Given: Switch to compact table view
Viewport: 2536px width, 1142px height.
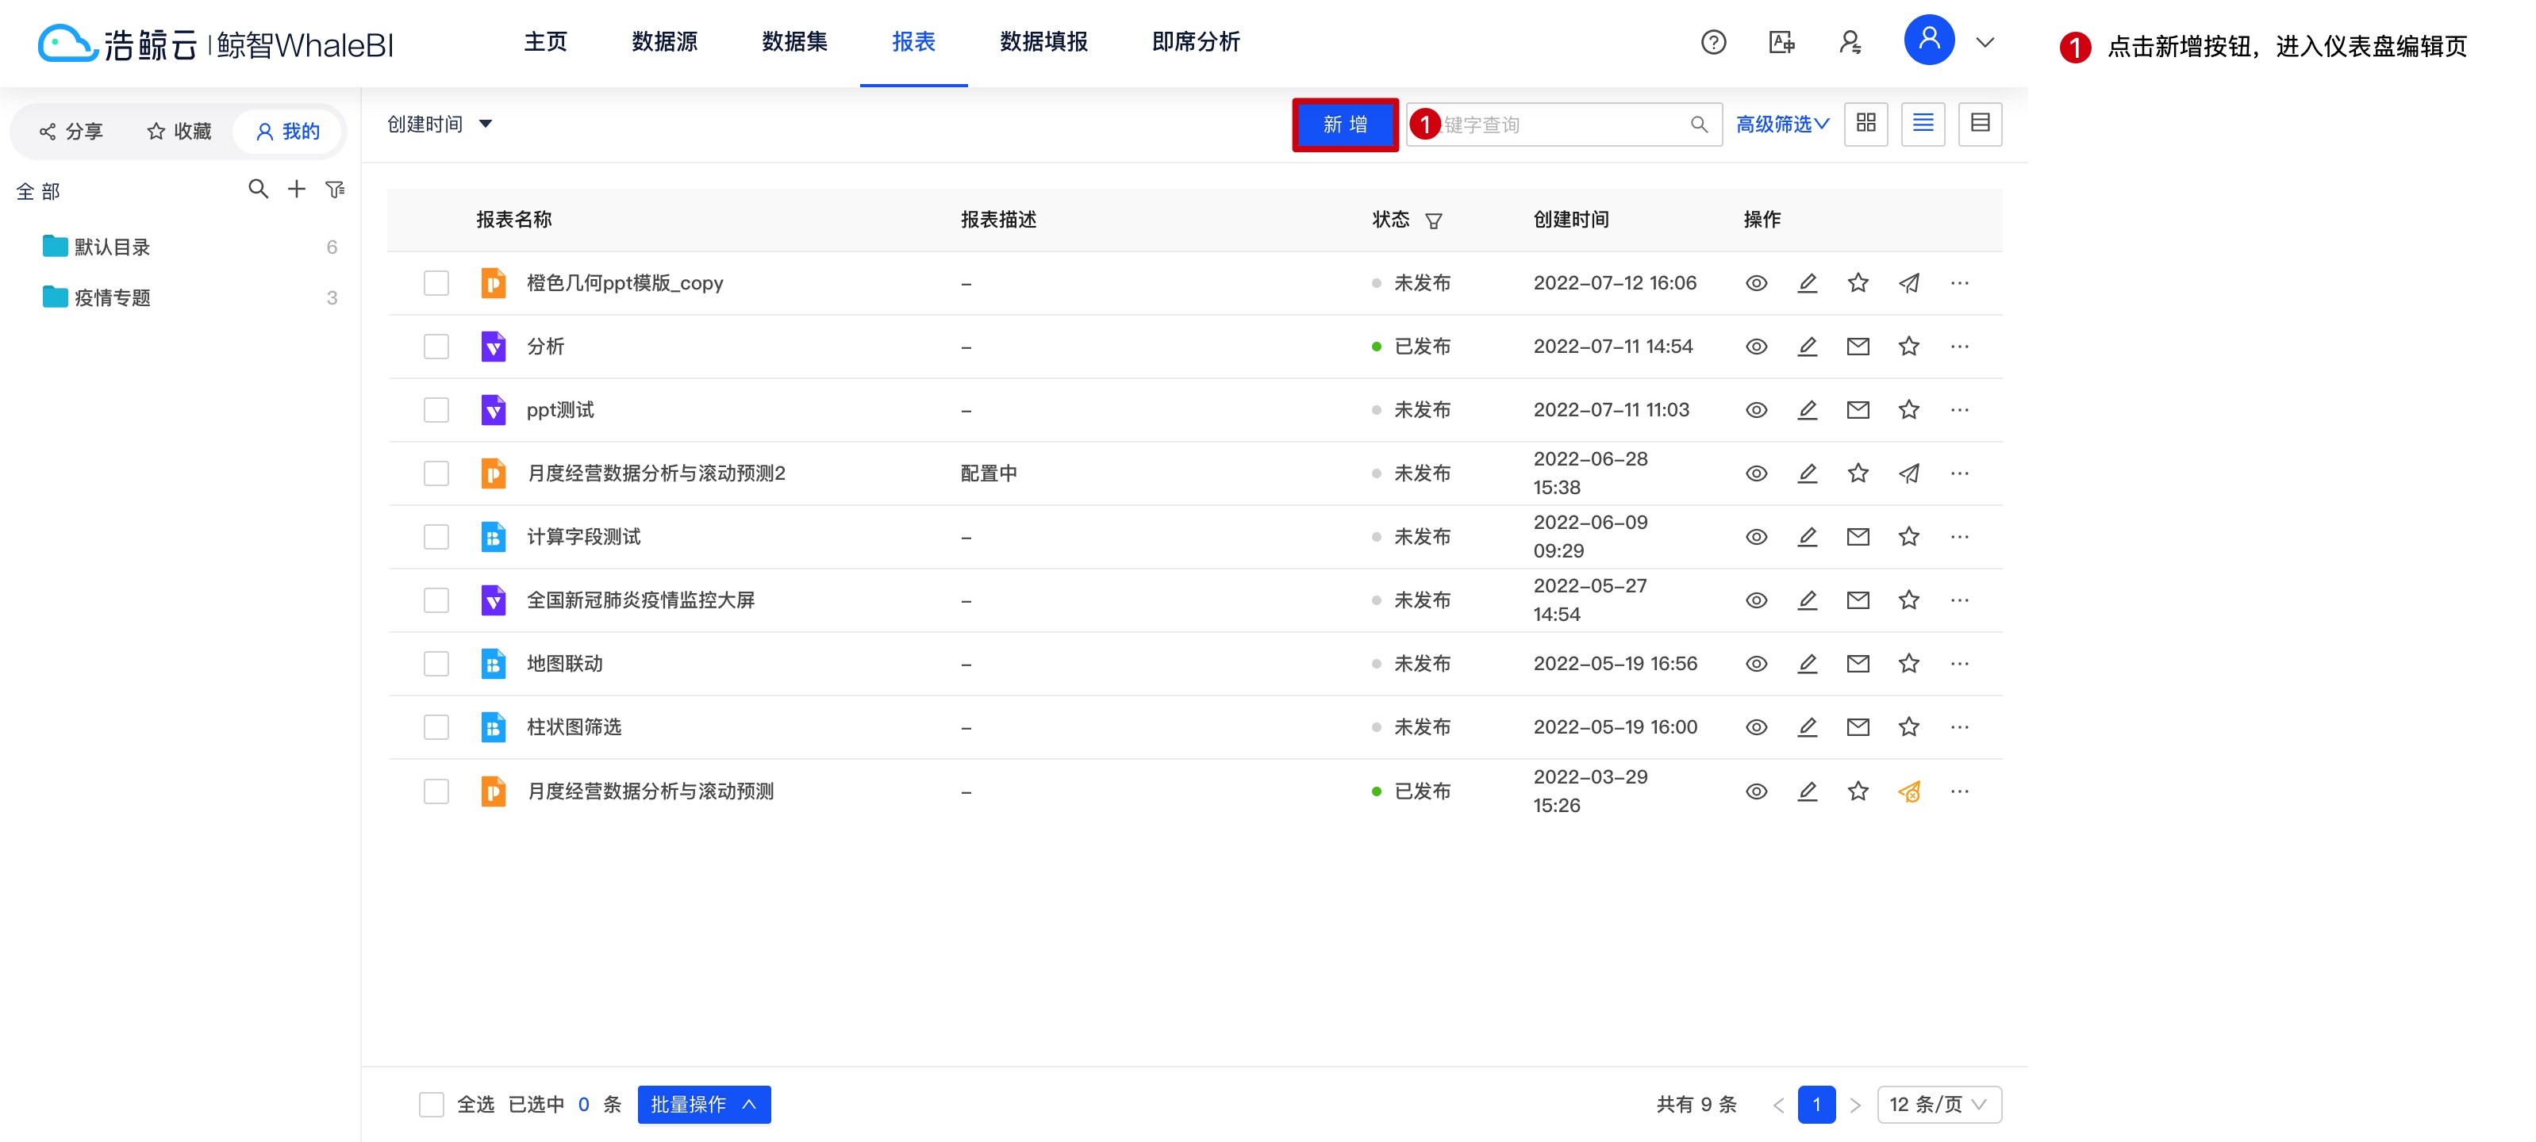Looking at the screenshot, I should tap(1980, 123).
